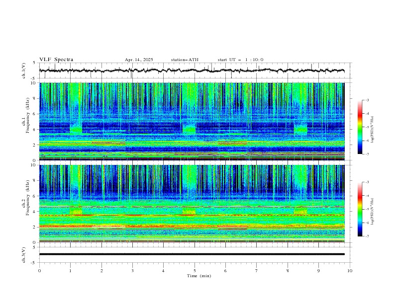Image resolution: width=394 pixels, height=304 pixels.
Task: Click the "Time (min)" axis title
Action: click(x=199, y=276)
